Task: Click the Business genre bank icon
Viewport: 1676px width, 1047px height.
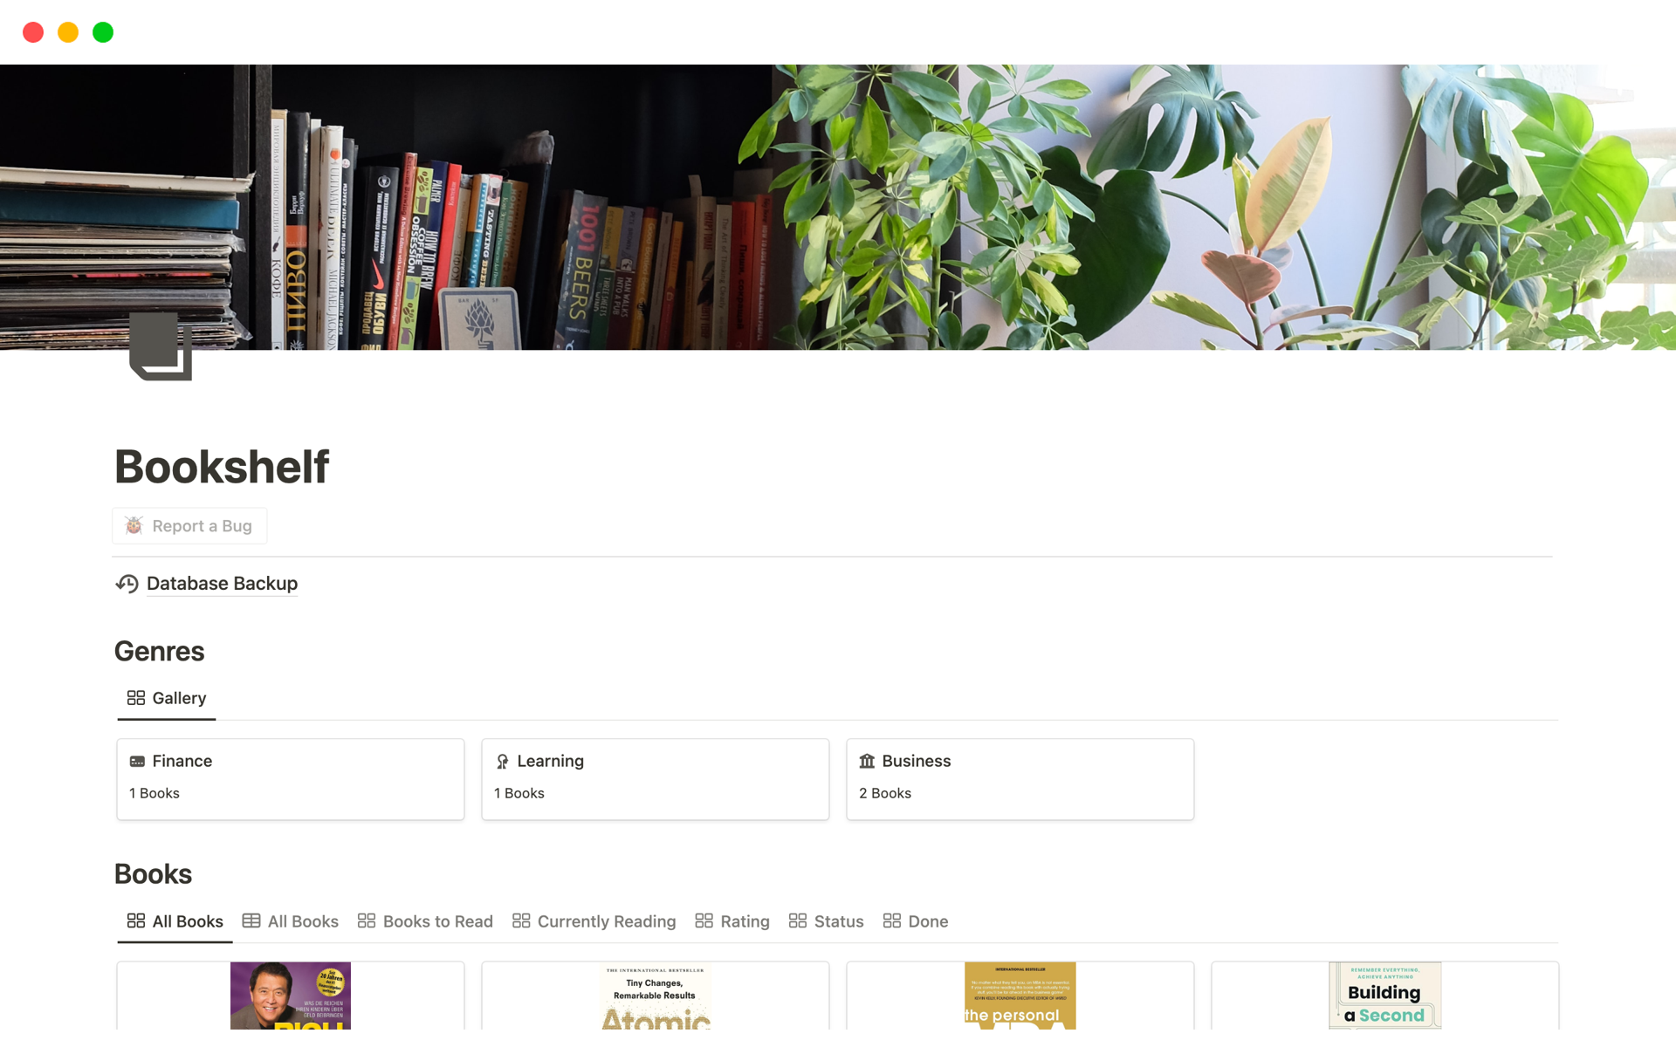Action: point(867,761)
